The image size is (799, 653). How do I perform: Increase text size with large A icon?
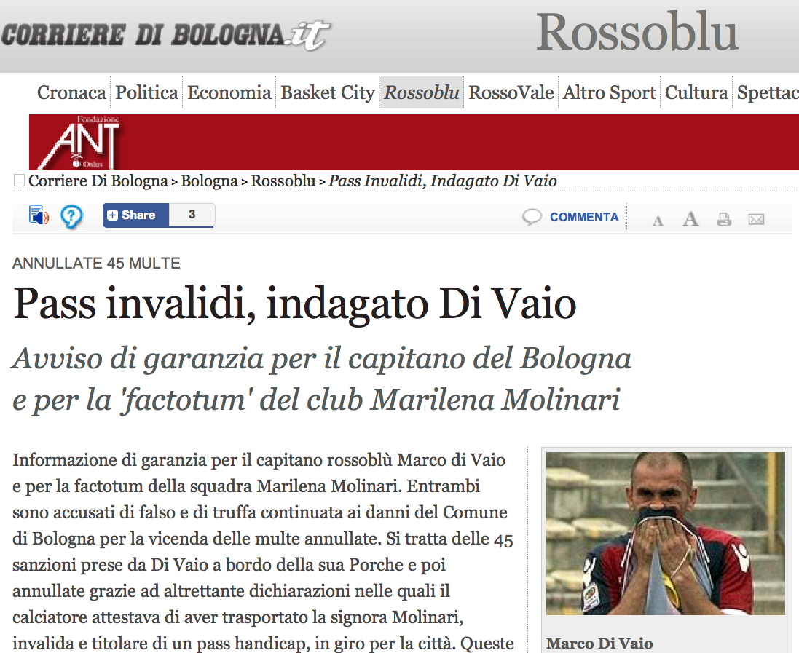(x=690, y=219)
